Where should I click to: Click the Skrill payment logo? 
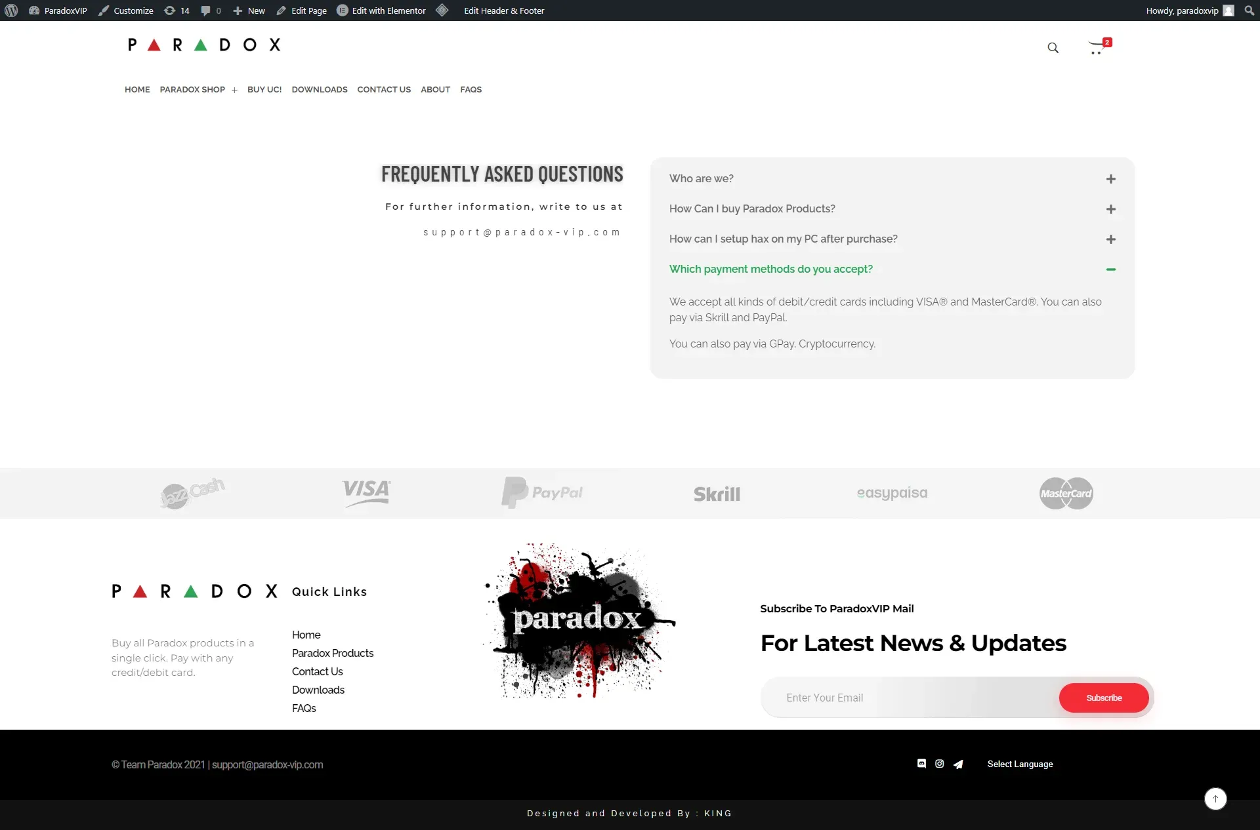point(717,494)
